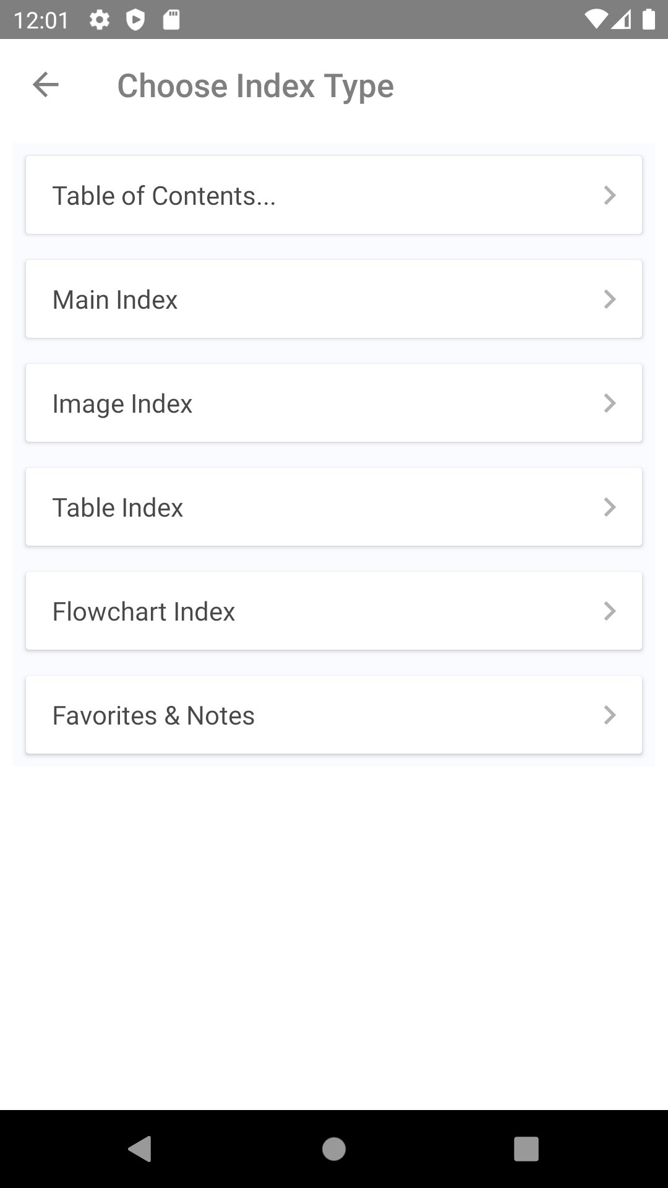Tap chevron beside Favorites & Notes
This screenshot has height=1188, width=668.
[x=610, y=715]
